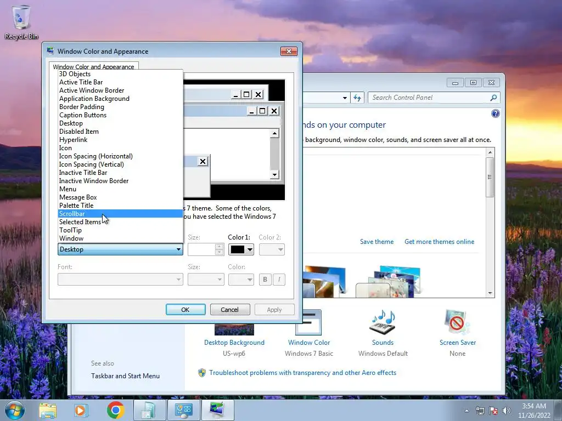
Task: Select Desktop from the item list
Action: click(120, 123)
